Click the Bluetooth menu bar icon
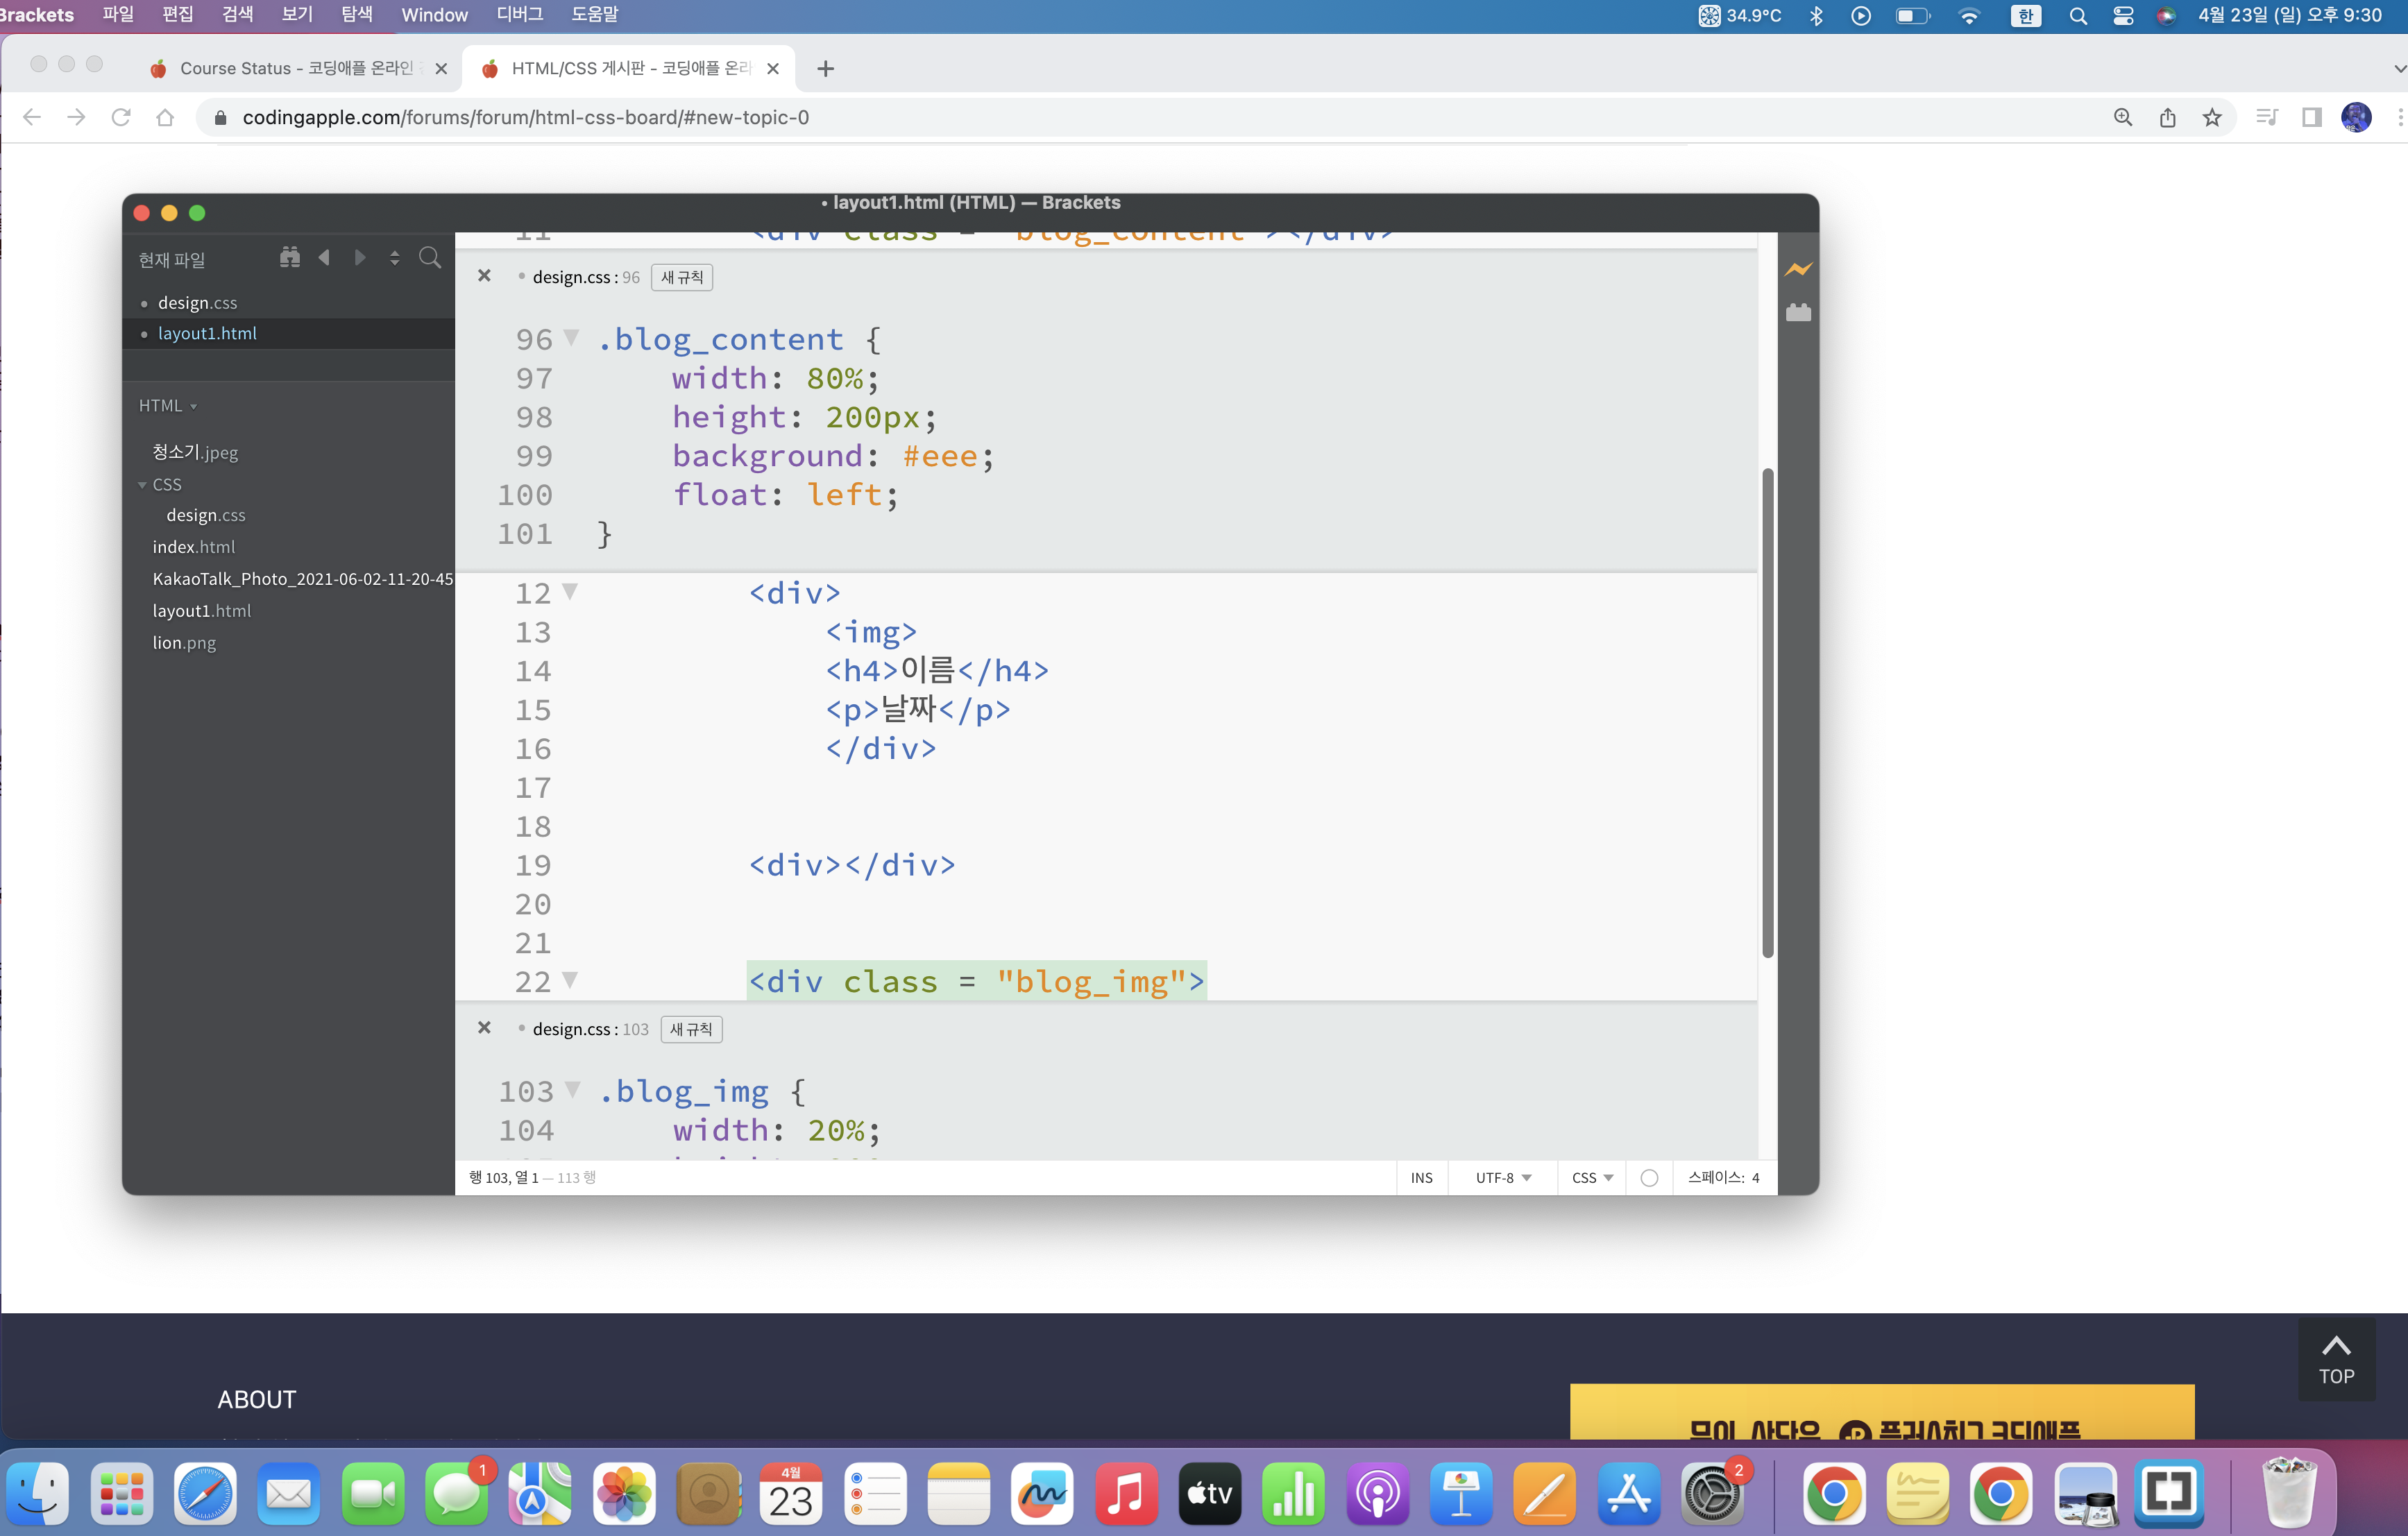 pyautogui.click(x=1816, y=16)
